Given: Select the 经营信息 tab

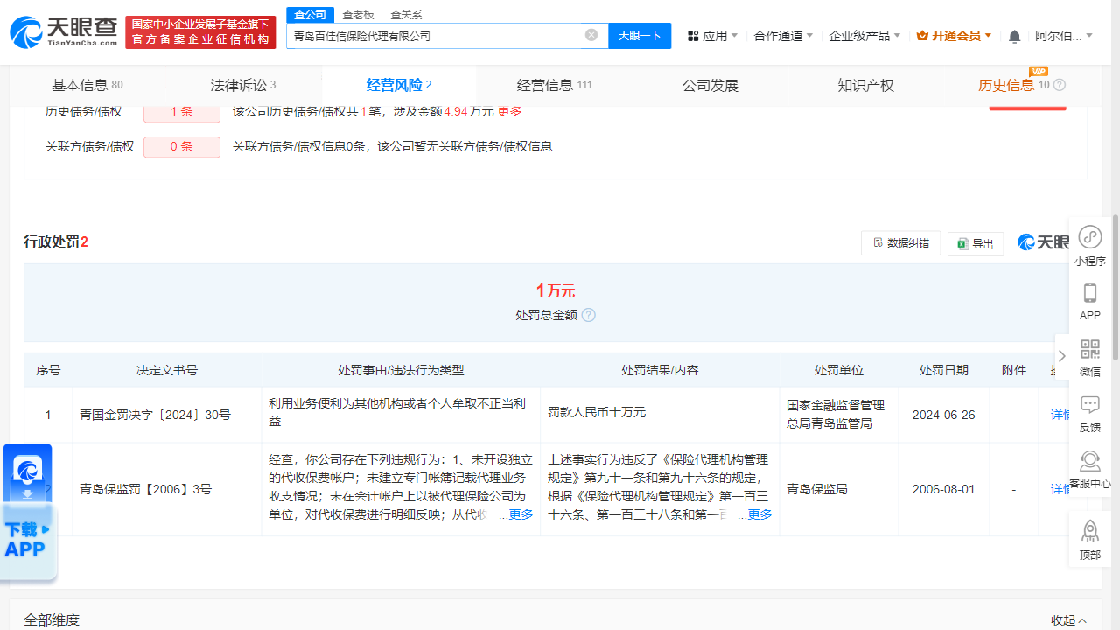Looking at the screenshot, I should pos(554,85).
